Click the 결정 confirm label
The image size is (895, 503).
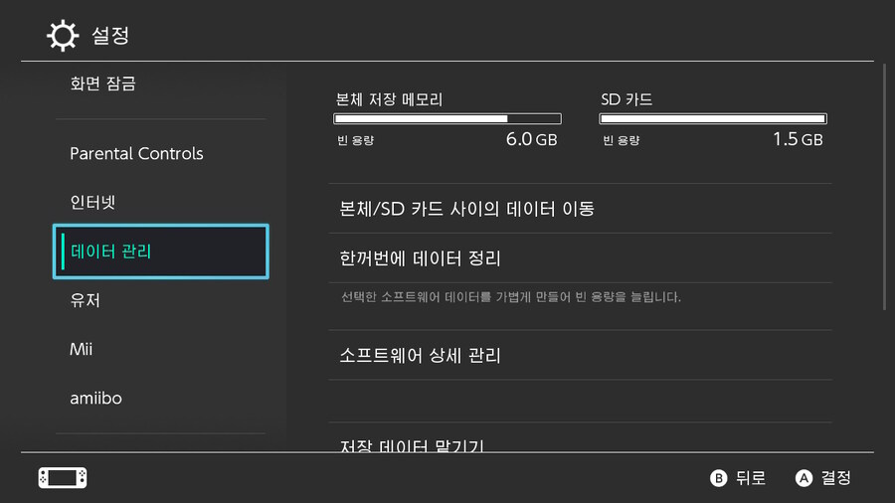(x=836, y=478)
